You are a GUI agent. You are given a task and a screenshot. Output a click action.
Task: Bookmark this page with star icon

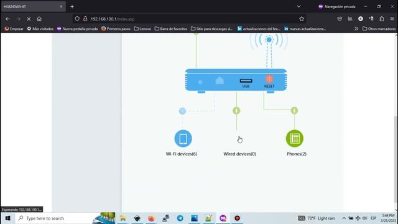(x=302, y=19)
